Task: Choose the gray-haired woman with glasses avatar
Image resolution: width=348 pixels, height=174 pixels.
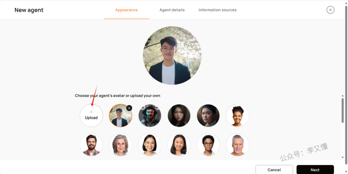Action: [x=121, y=144]
